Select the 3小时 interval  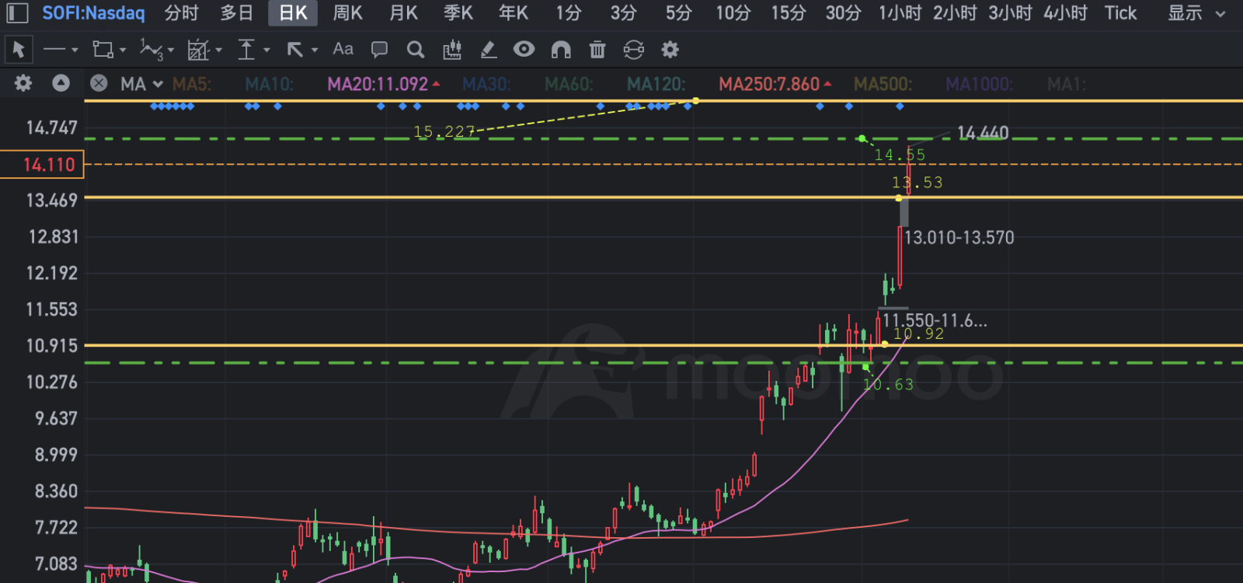[1010, 13]
